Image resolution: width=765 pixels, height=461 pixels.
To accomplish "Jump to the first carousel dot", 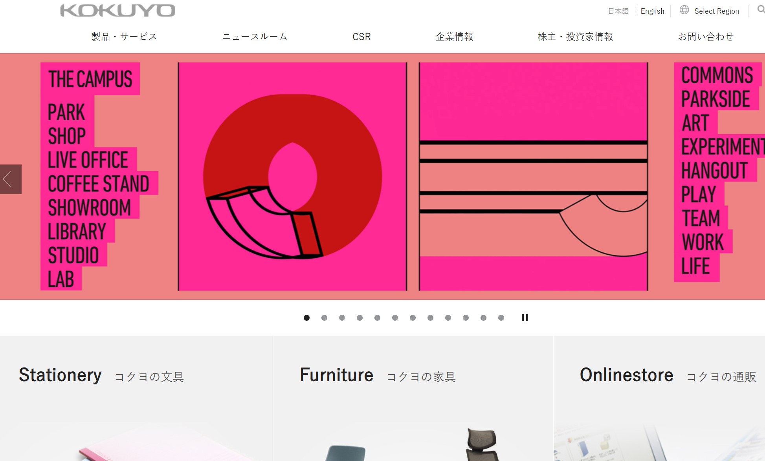I will [x=306, y=318].
